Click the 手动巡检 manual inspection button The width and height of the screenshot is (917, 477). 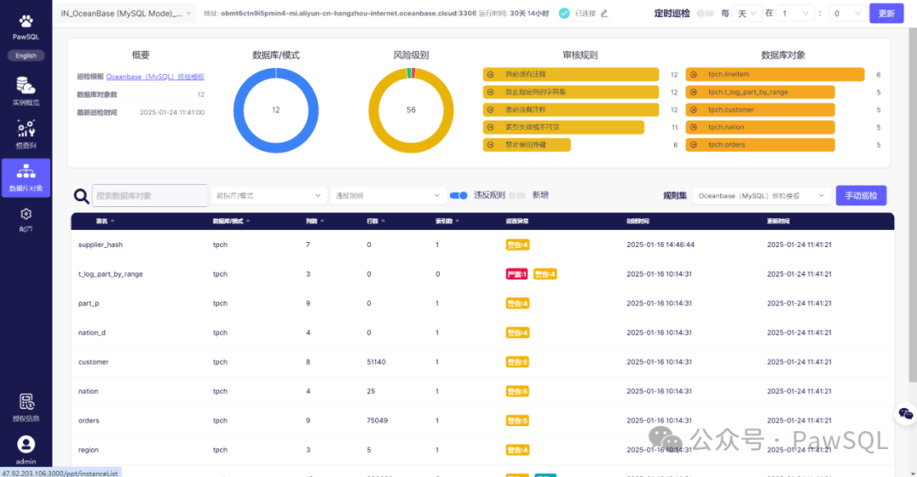point(861,195)
